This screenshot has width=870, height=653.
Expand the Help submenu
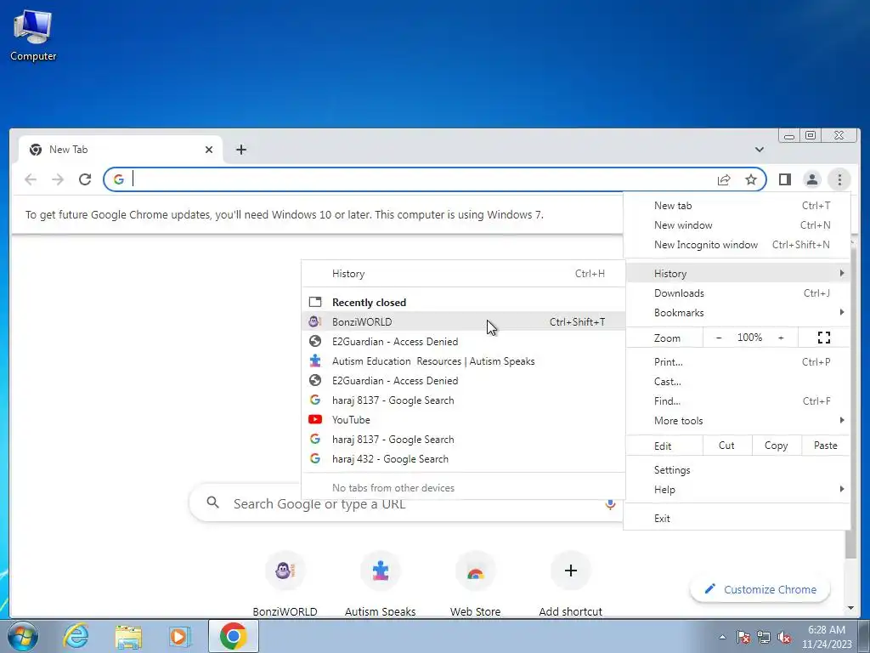(737, 490)
